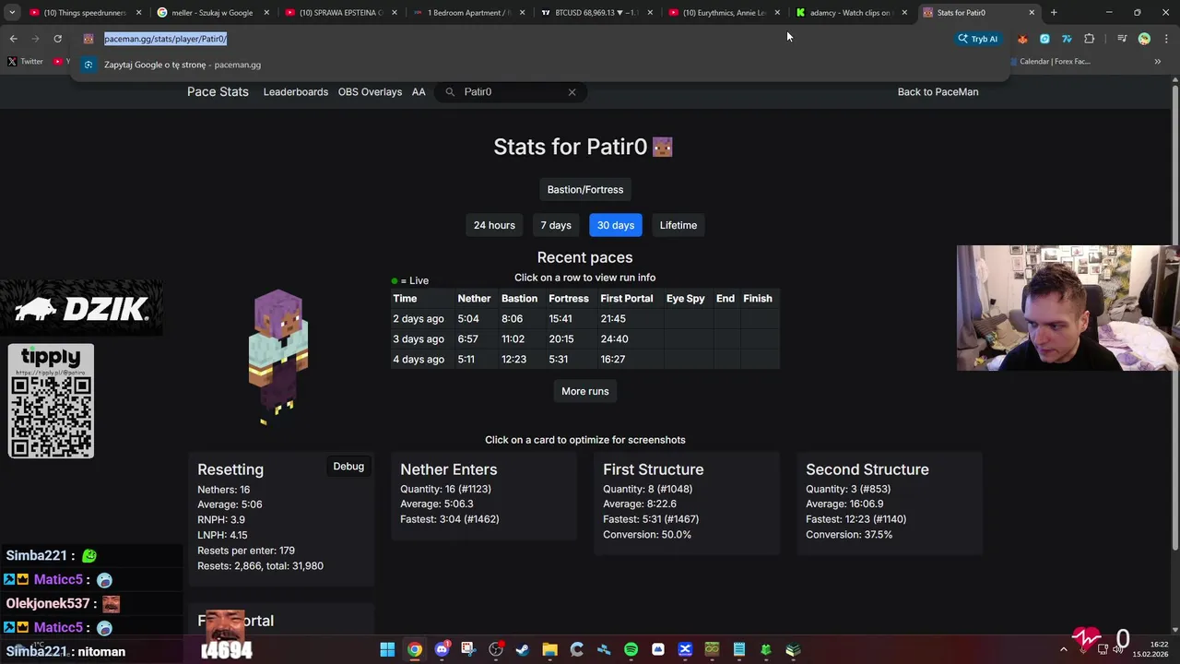Go to the Pace Stats home link
The height and width of the screenshot is (664, 1180).
click(x=218, y=92)
